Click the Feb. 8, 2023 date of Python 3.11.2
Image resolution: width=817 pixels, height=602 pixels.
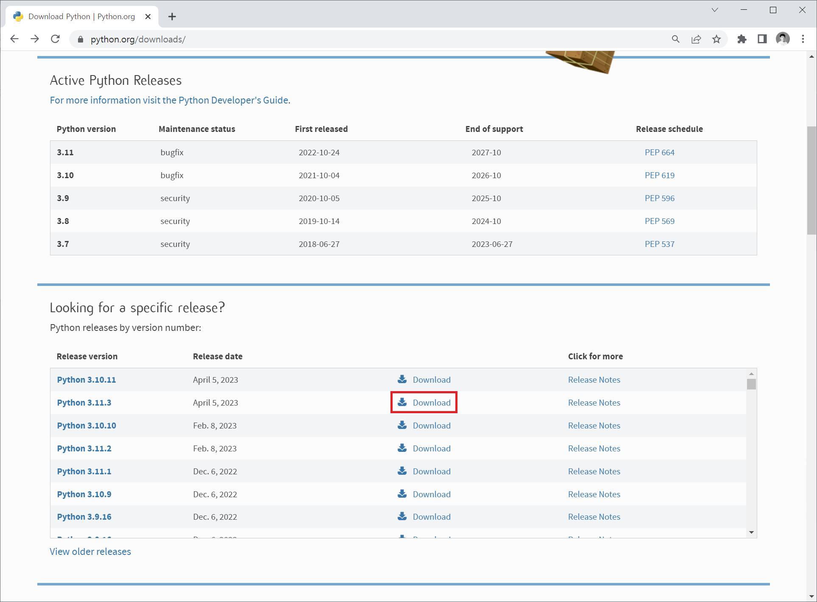tap(215, 448)
